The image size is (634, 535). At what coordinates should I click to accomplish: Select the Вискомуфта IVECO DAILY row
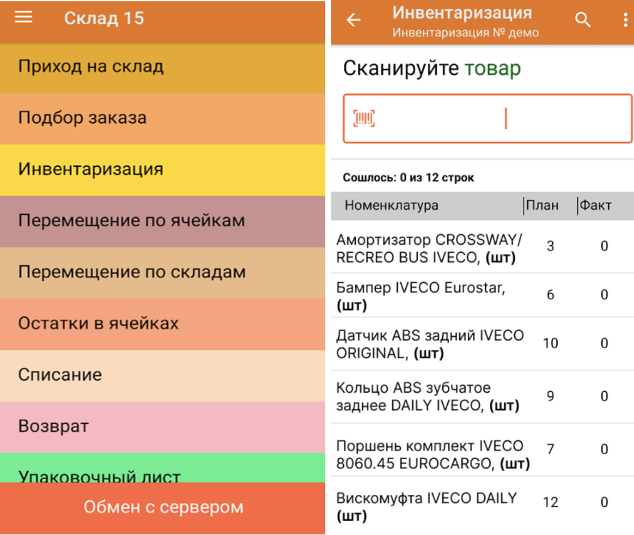[482, 506]
